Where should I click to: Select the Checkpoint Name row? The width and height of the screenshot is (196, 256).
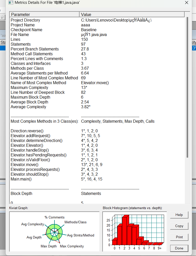(97, 30)
